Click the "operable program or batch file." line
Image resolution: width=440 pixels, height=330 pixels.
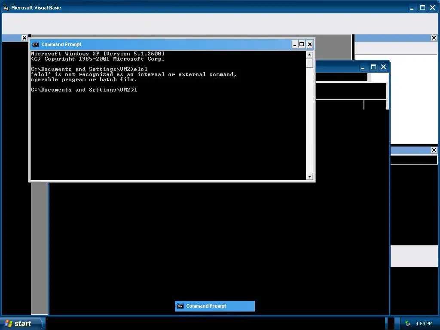click(x=84, y=79)
